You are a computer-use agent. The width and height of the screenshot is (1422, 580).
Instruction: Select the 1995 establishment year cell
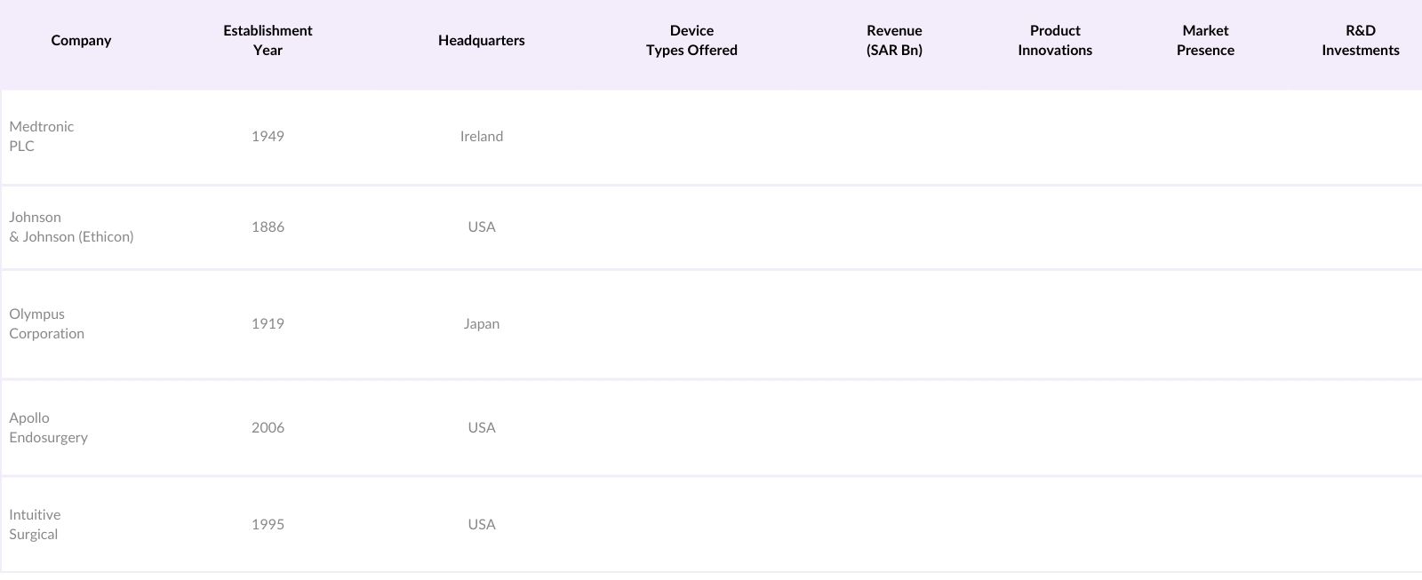point(268,525)
